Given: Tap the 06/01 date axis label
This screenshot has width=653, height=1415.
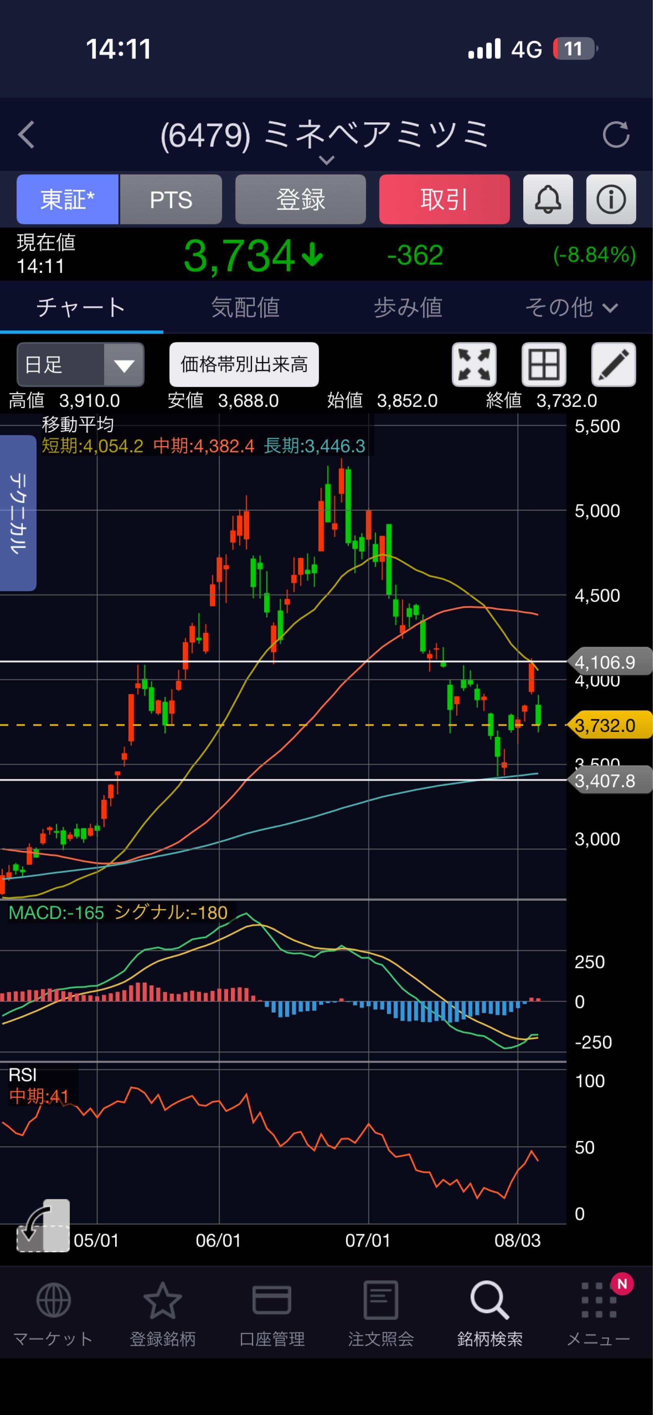Looking at the screenshot, I should (x=219, y=1240).
